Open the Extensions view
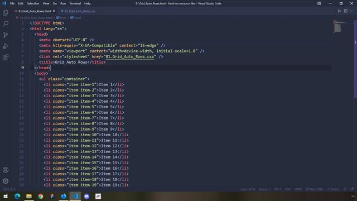This screenshot has height=201, width=357. tap(6, 57)
